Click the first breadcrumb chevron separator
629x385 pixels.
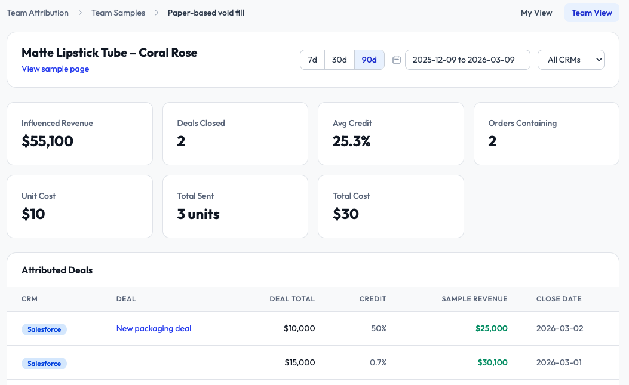[80, 13]
